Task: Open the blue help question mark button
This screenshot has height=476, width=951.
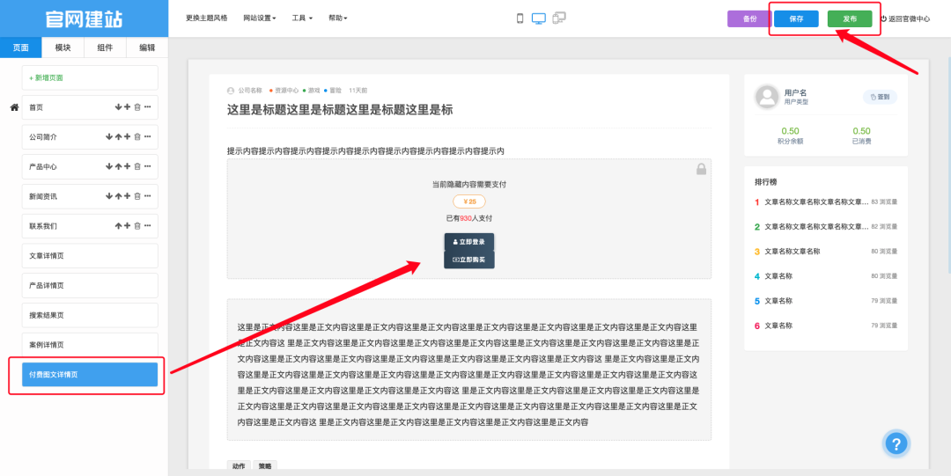Action: [x=895, y=444]
